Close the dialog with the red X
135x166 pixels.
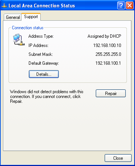click(x=129, y=6)
